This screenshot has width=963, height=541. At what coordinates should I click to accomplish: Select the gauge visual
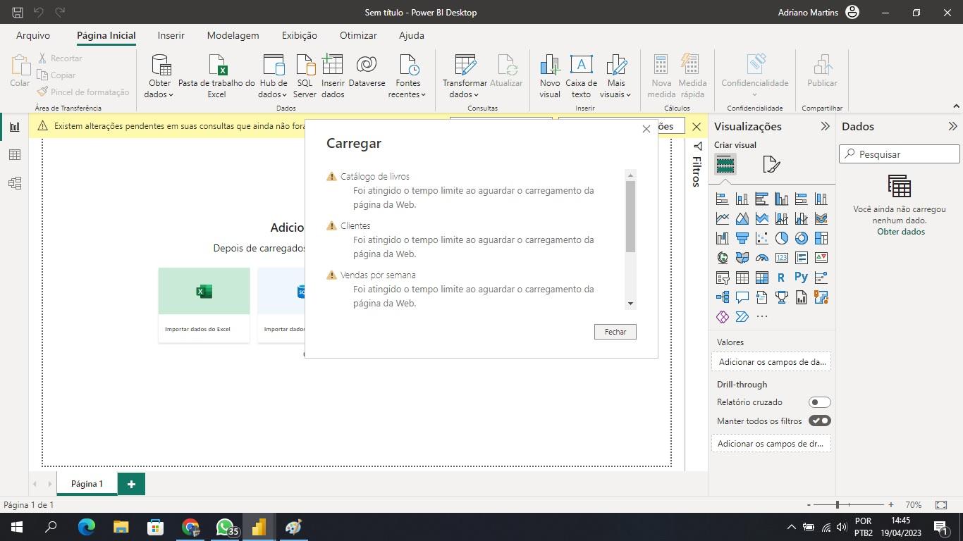coord(762,258)
